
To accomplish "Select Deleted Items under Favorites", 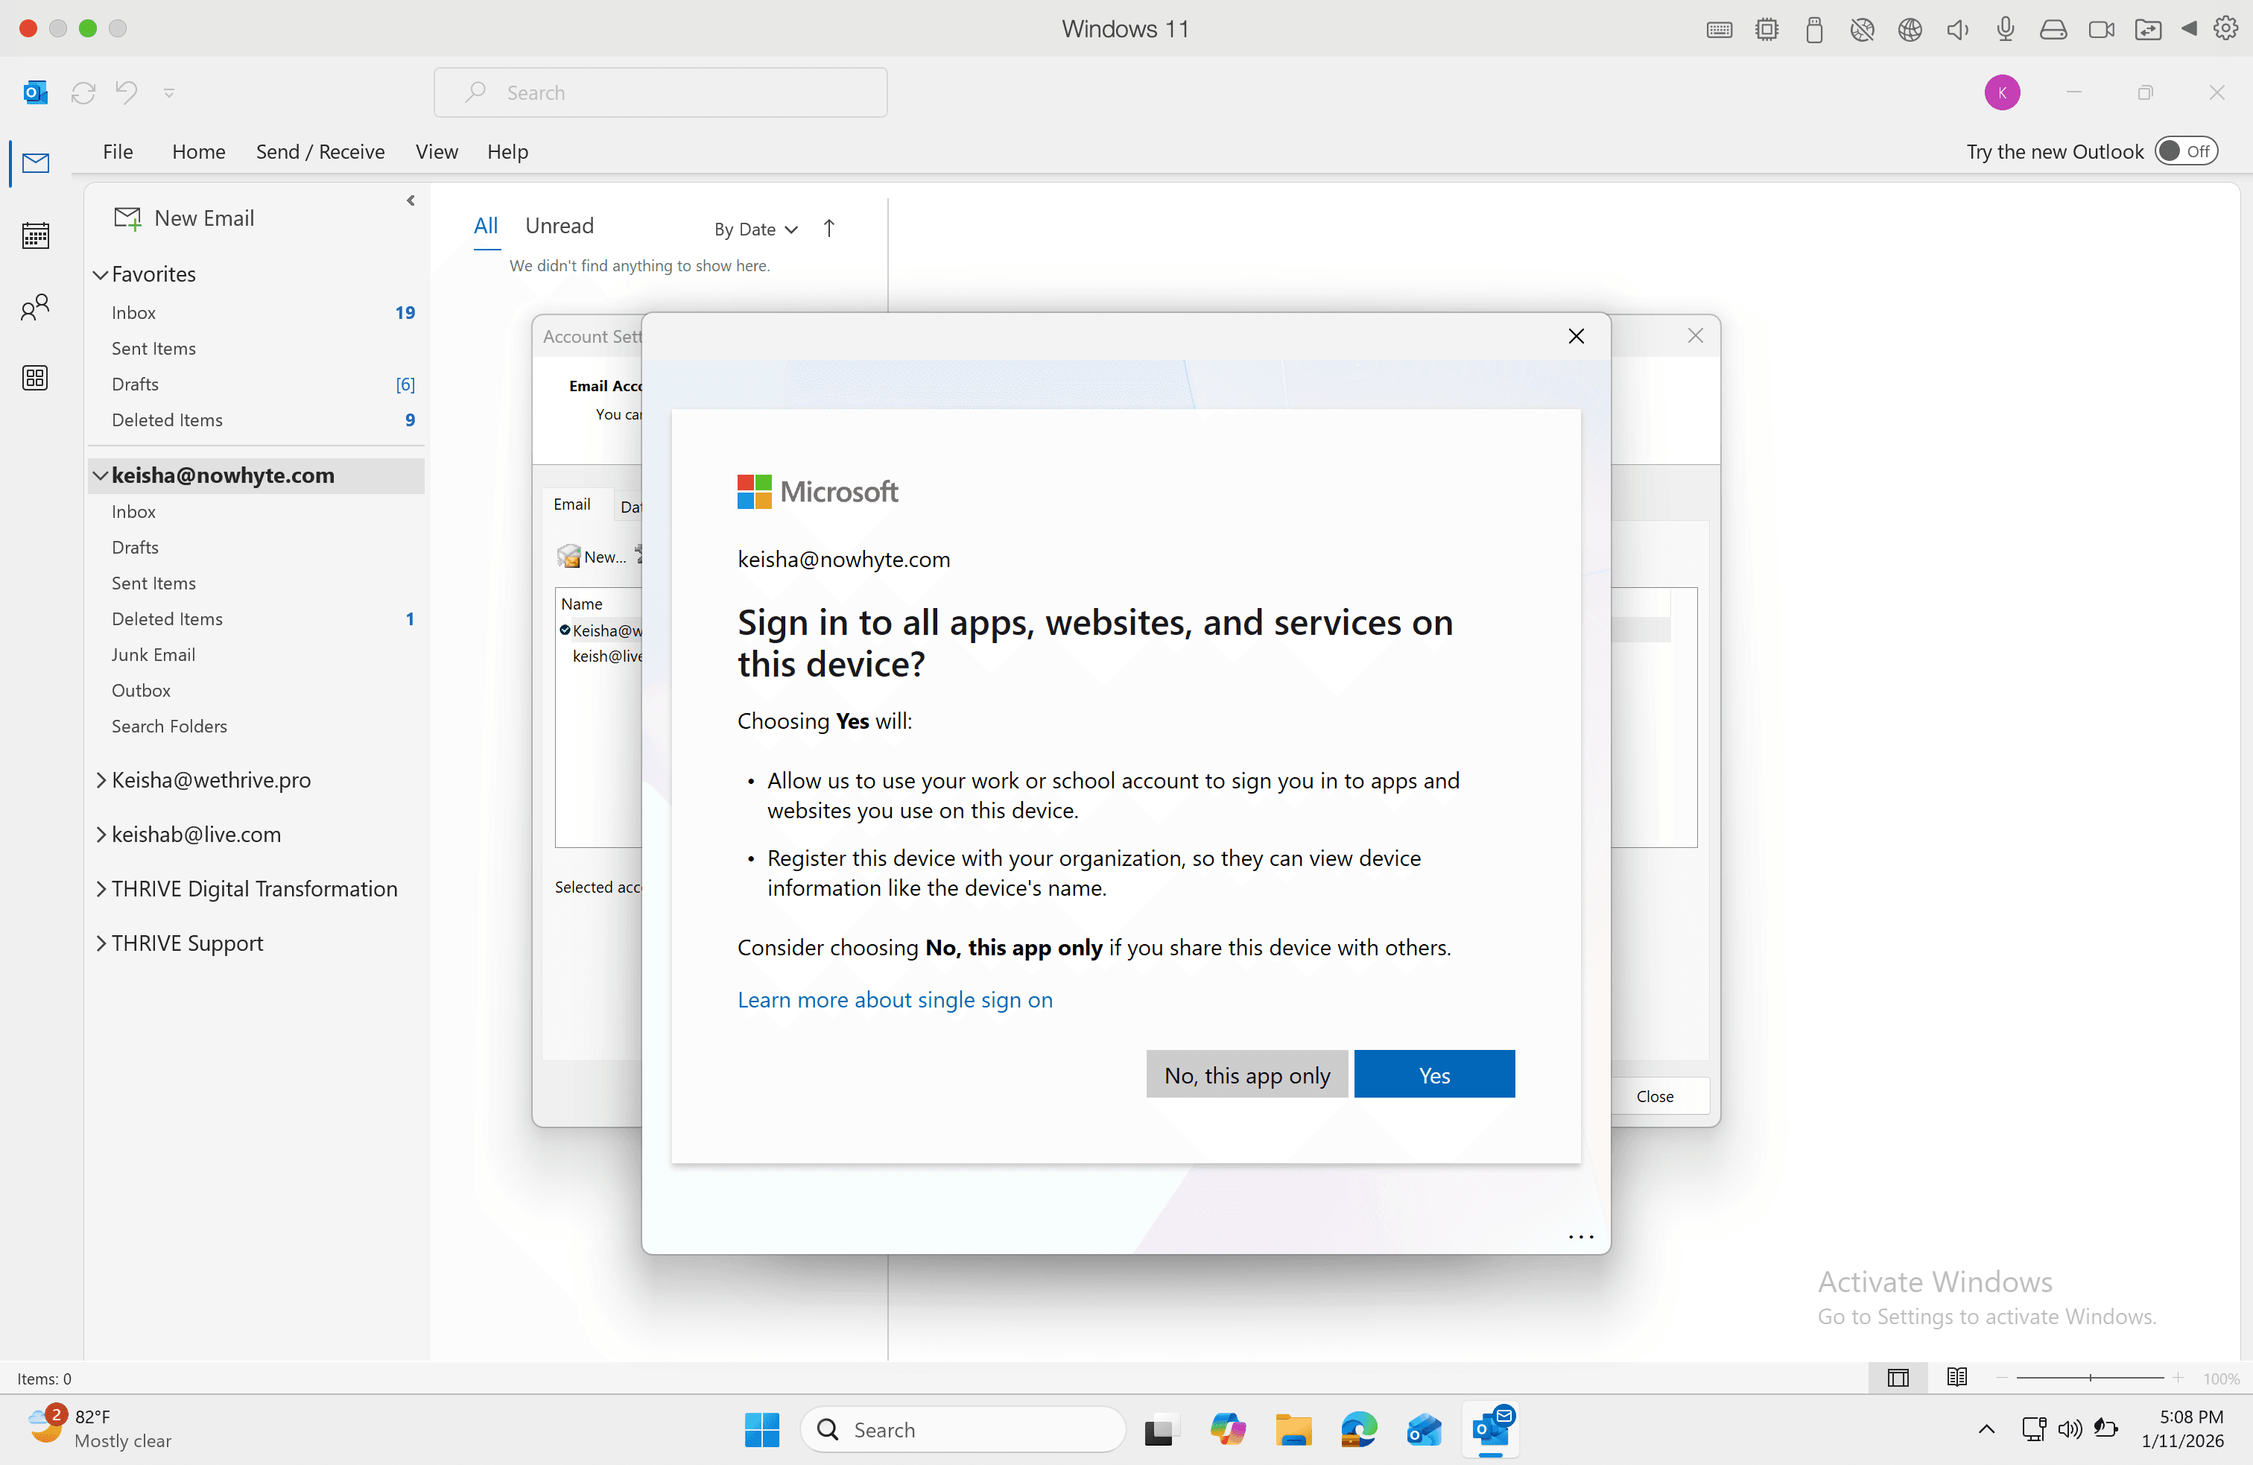I will [x=167, y=420].
